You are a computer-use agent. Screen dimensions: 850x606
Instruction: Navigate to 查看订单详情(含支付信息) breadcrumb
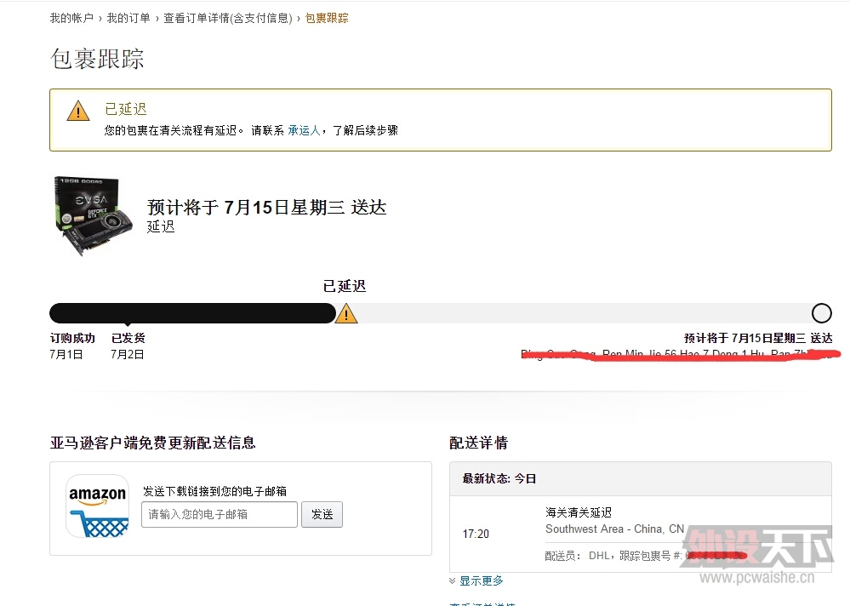227,18
